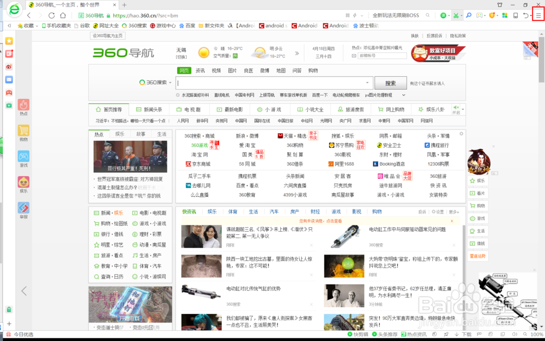Click the 邮箱帐号 email input field
The height and width of the screenshot is (341, 545).
pos(383,55)
